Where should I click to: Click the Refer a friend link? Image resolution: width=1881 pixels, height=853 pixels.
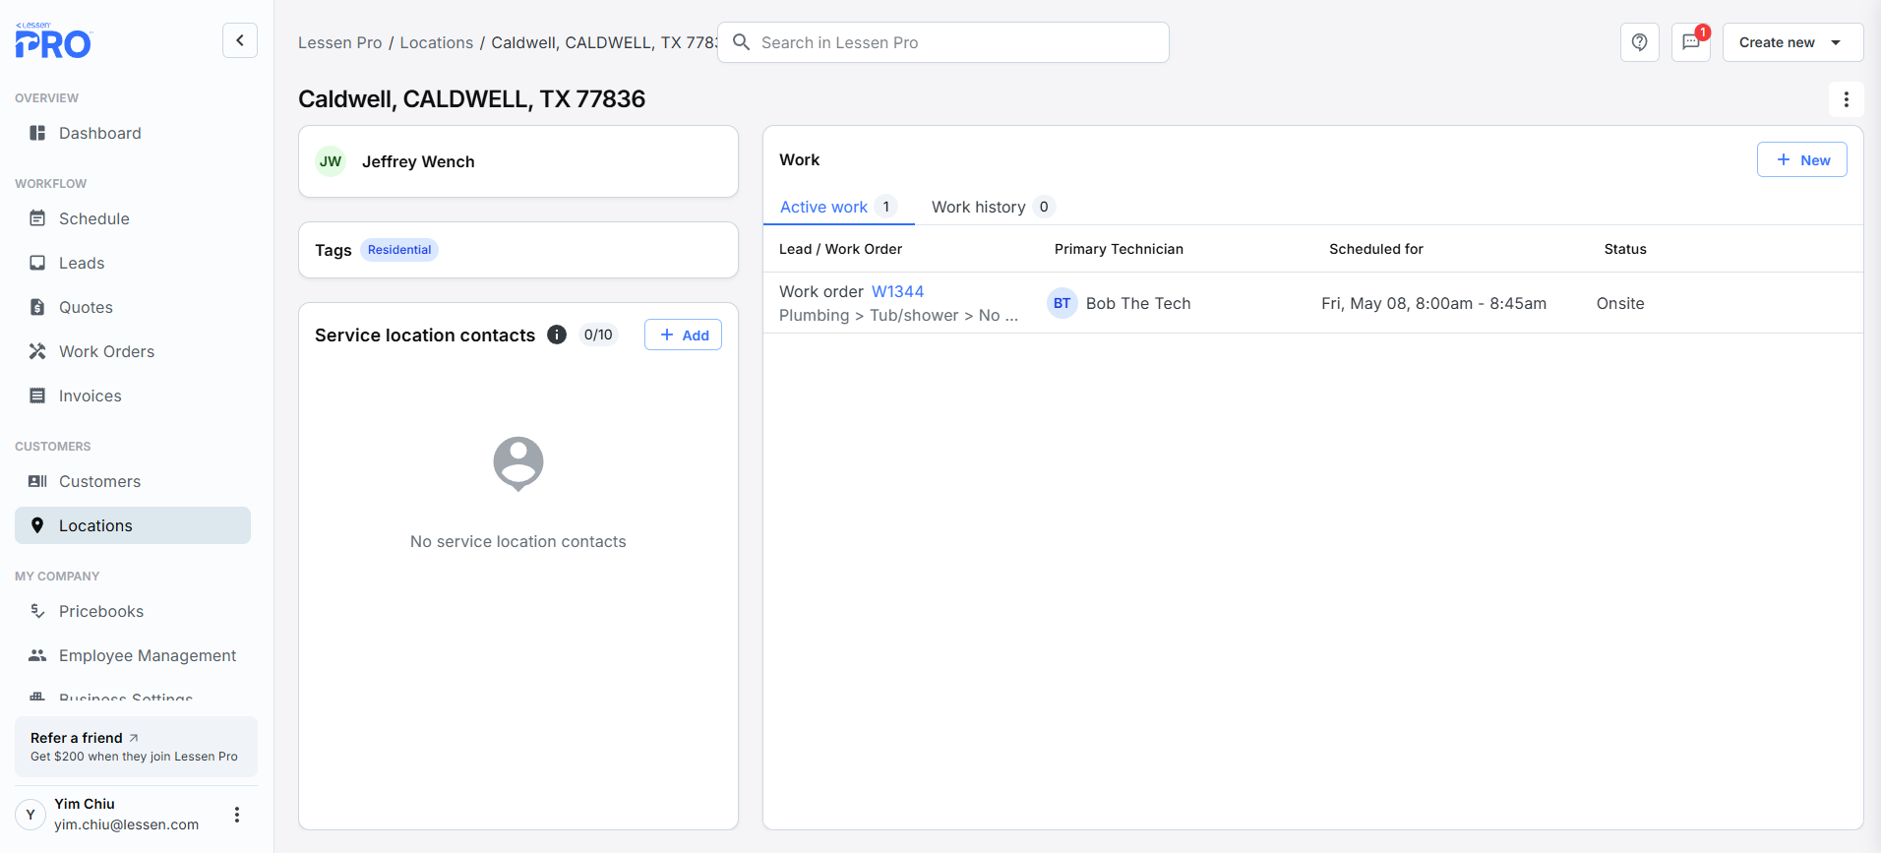(x=85, y=738)
